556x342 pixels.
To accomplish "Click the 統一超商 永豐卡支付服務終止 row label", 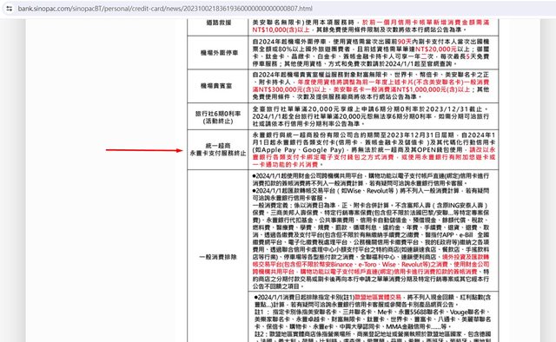I will (x=218, y=149).
